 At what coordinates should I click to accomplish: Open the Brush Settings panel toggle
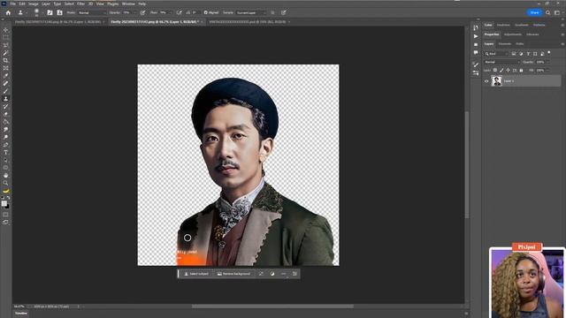[50, 12]
